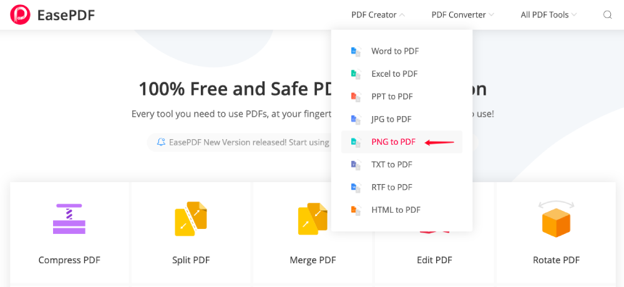This screenshot has height=287, width=624.
Task: Select PPT to PDF option
Action: point(391,97)
